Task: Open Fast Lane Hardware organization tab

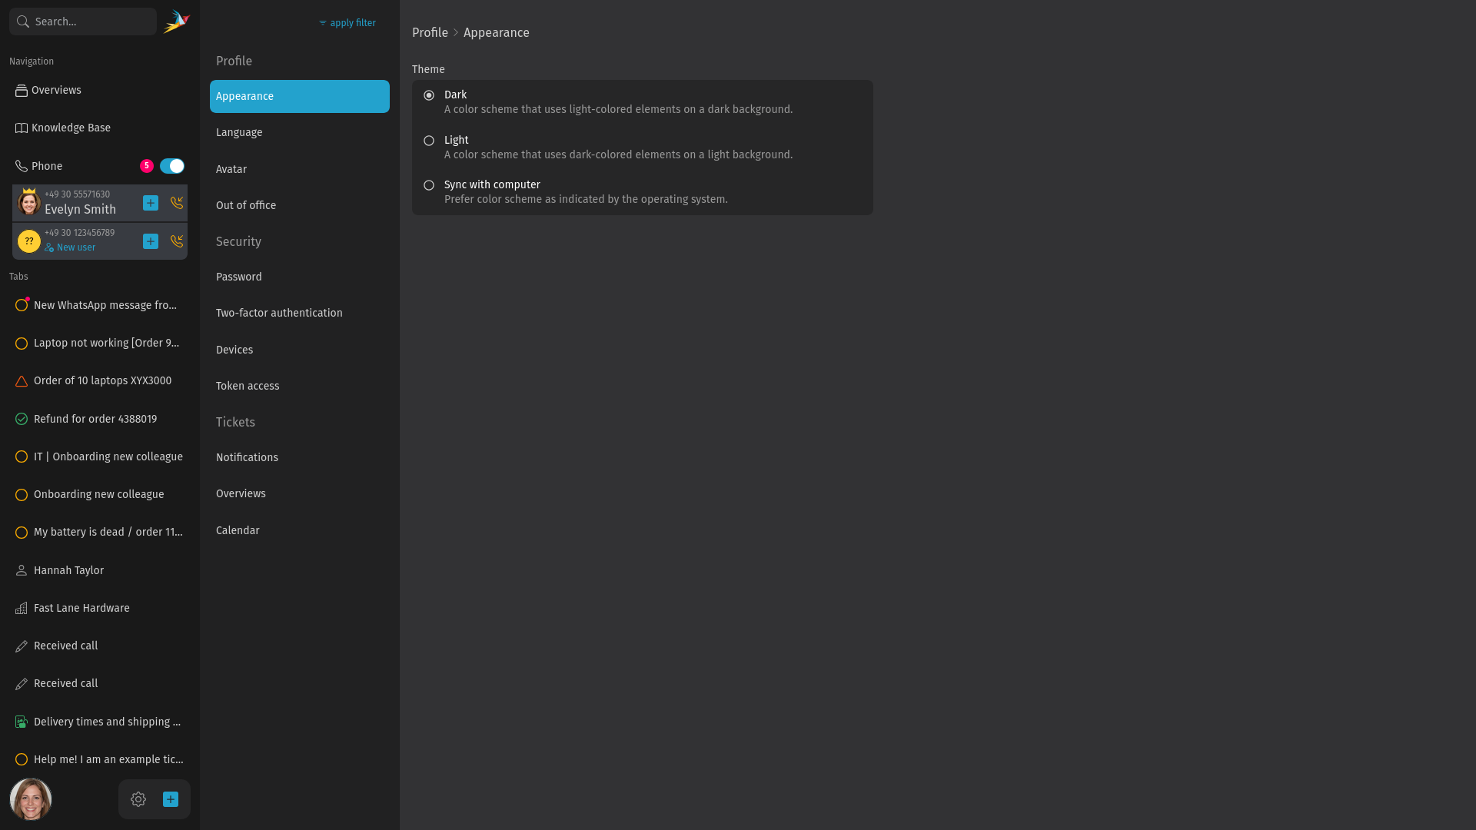Action: pyautogui.click(x=100, y=608)
